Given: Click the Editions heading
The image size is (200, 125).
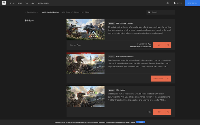Looking at the screenshot, I should [x=29, y=21].
